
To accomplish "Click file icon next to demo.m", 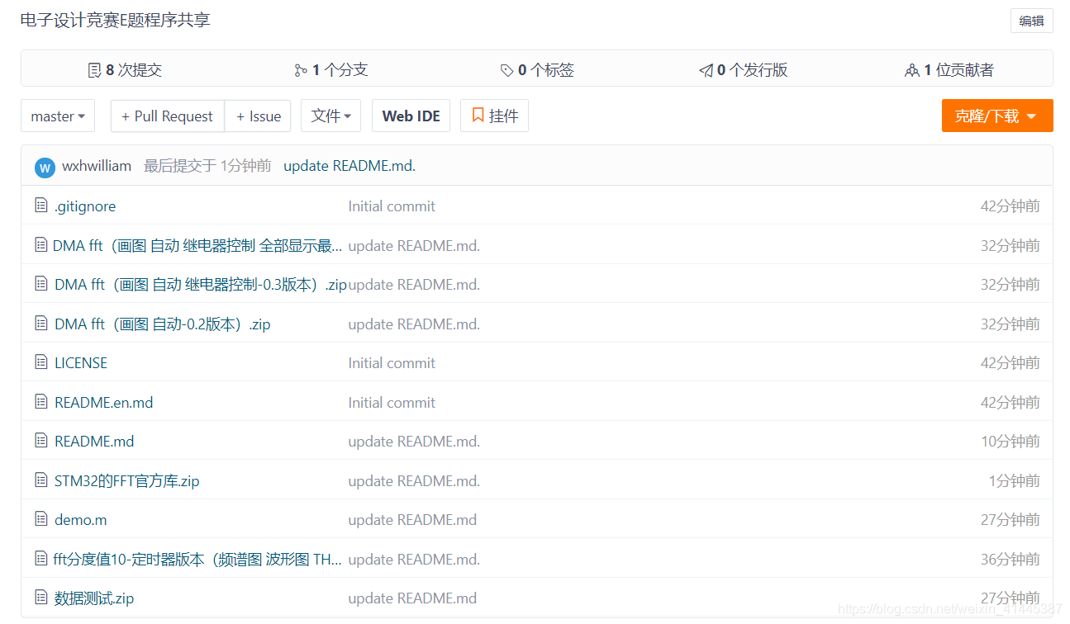I will (41, 519).
